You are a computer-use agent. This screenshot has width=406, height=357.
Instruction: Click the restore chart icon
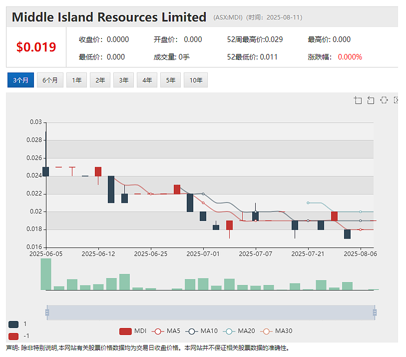(x=384, y=100)
